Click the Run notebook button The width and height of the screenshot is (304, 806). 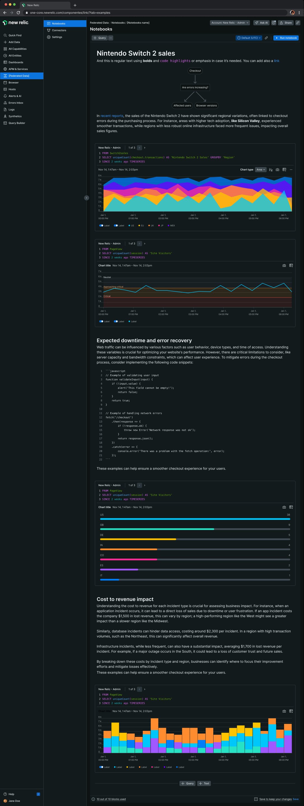pyautogui.click(x=286, y=38)
